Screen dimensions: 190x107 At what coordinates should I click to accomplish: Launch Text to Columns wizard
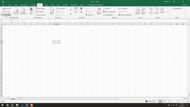[x=99, y=11]
